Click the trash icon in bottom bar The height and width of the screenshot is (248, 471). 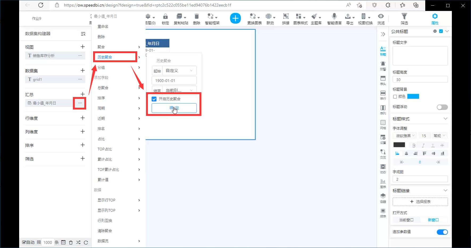pos(71,242)
